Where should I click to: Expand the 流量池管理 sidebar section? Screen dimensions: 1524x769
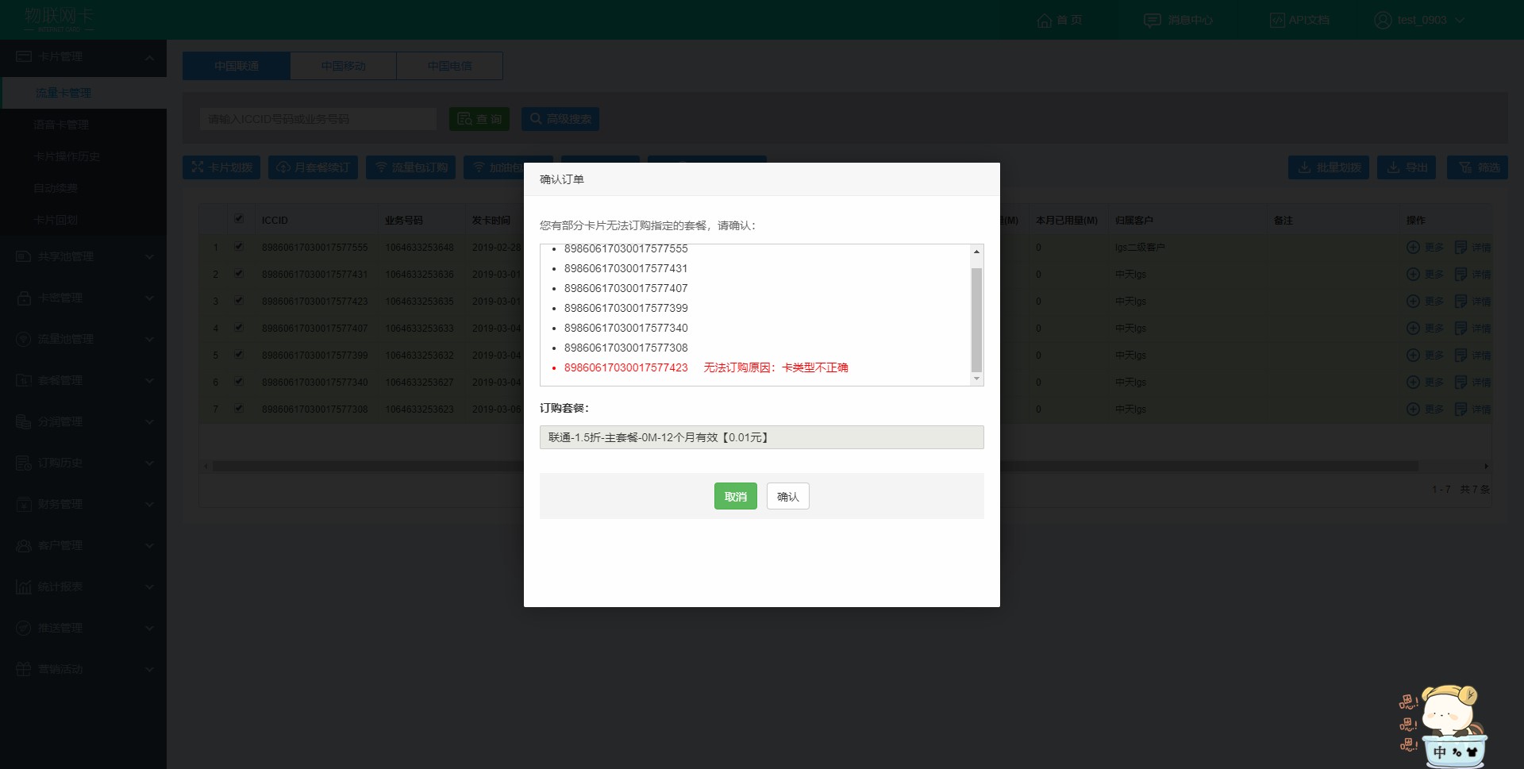tap(149, 340)
